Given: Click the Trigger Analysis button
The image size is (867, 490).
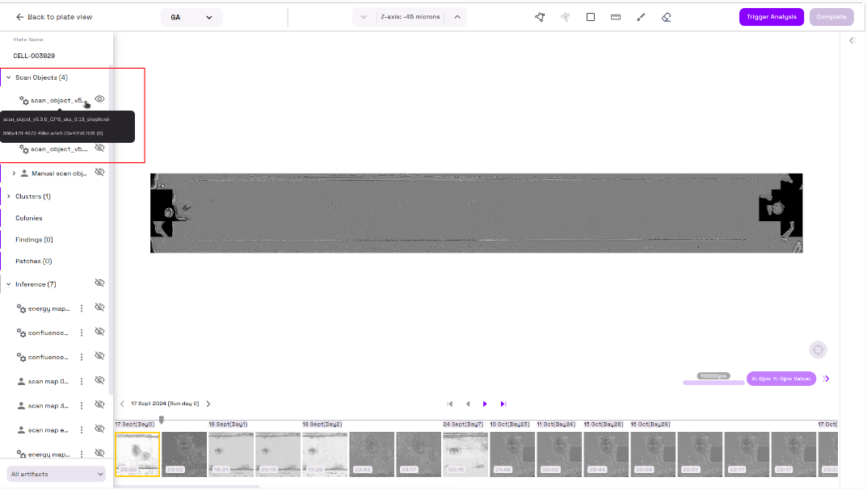Looking at the screenshot, I should [x=771, y=17].
